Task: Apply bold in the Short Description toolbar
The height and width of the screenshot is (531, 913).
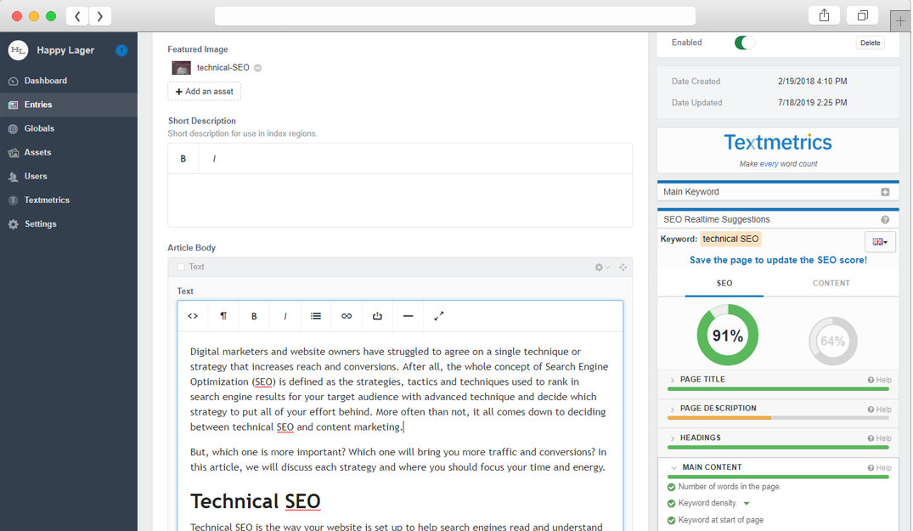Action: [183, 158]
